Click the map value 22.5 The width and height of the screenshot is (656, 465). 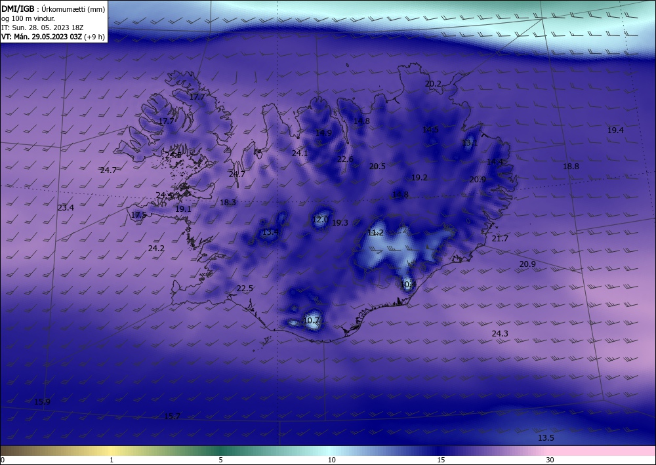[x=245, y=288]
